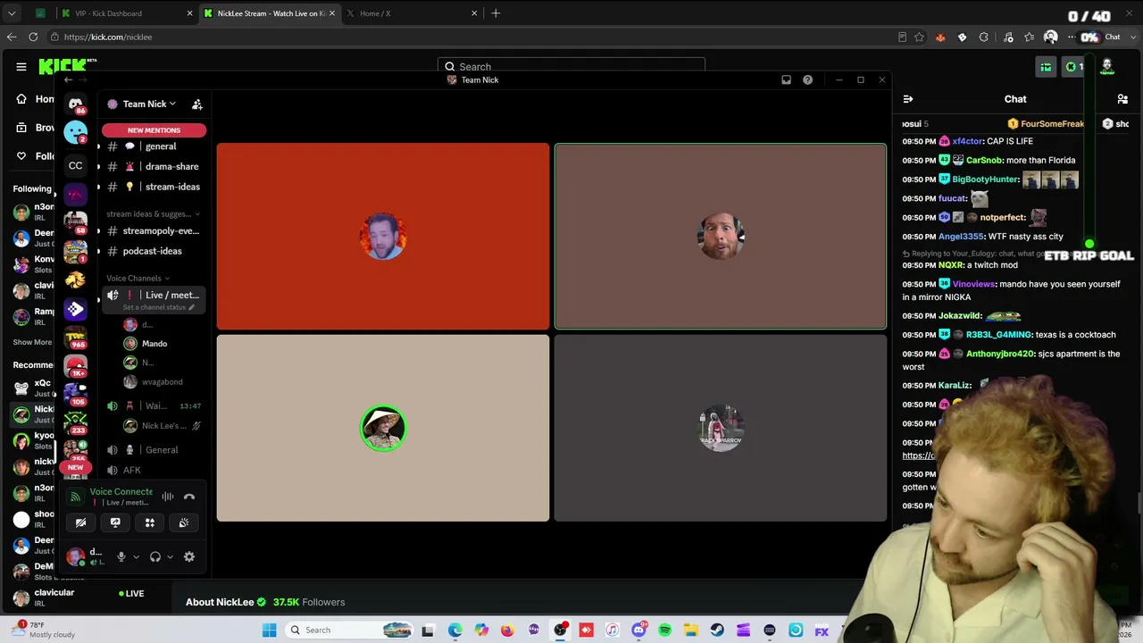The height and width of the screenshot is (643, 1143).
Task: Toggle Discord camera on or off
Action: tap(80, 522)
